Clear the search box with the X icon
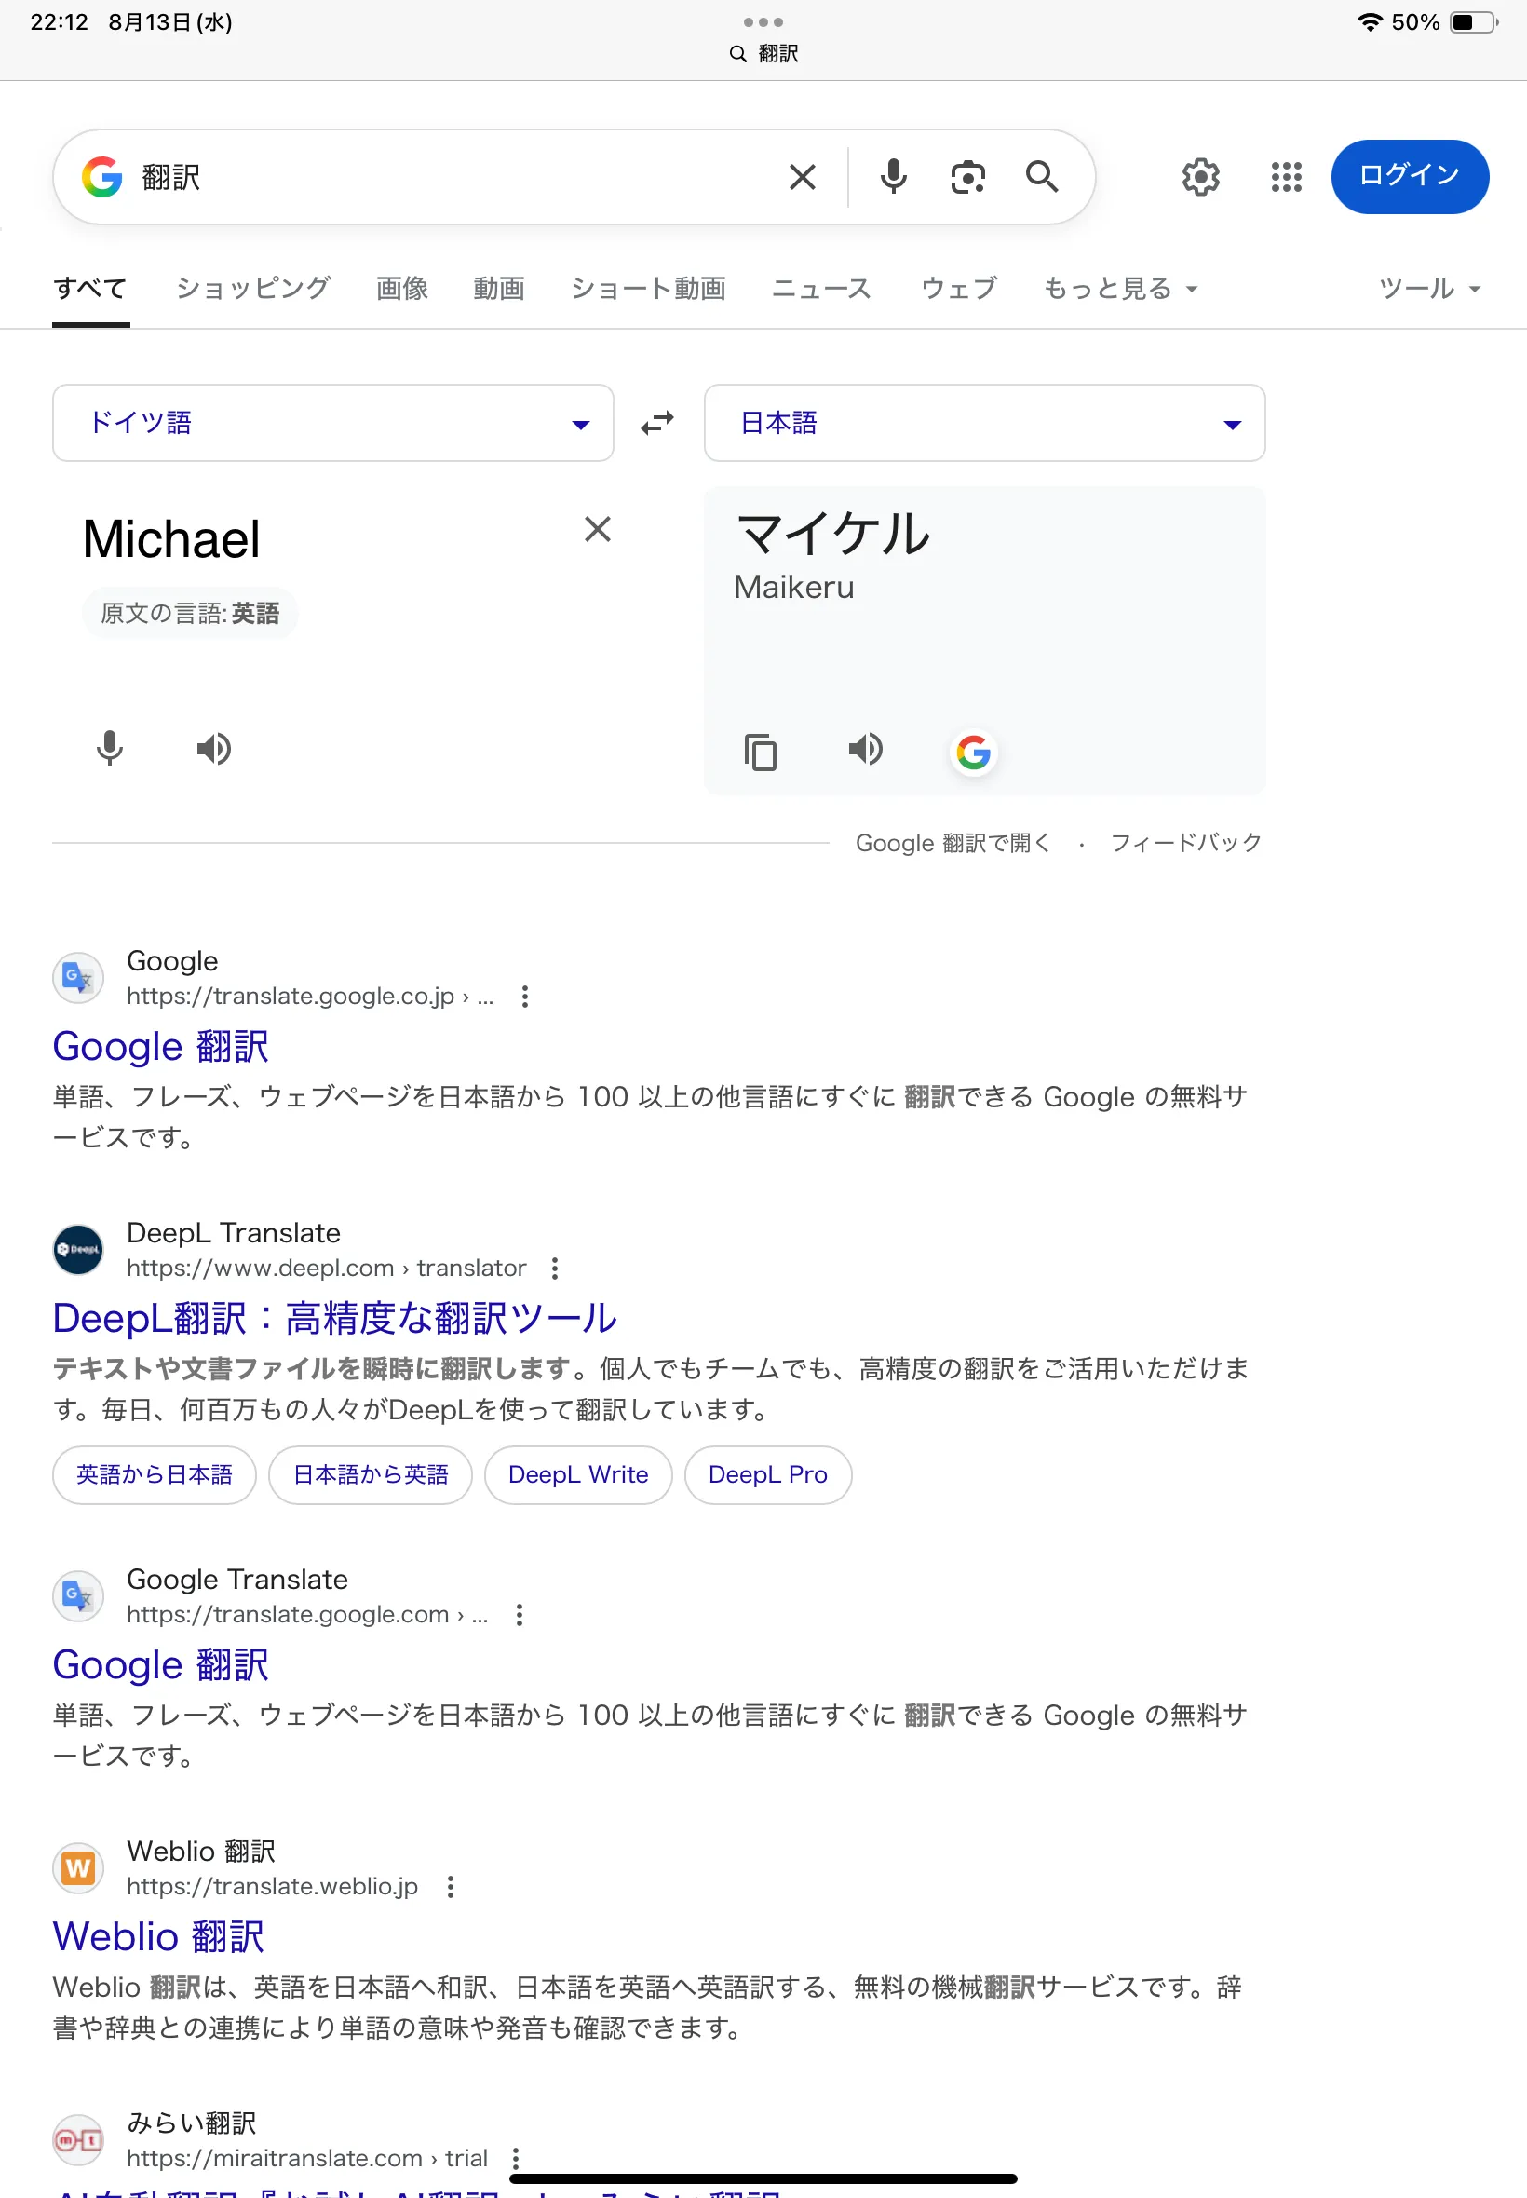This screenshot has width=1527, height=2198. click(802, 177)
